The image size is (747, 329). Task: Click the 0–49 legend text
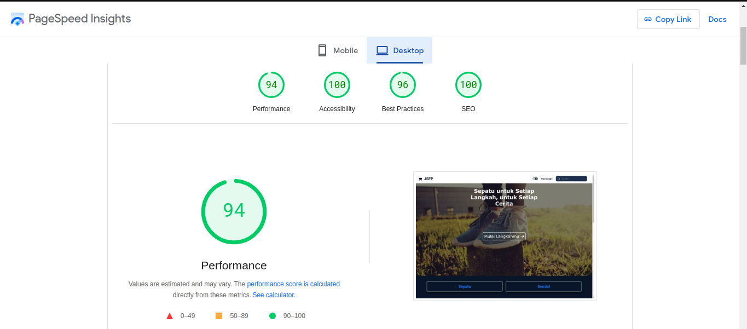188,316
